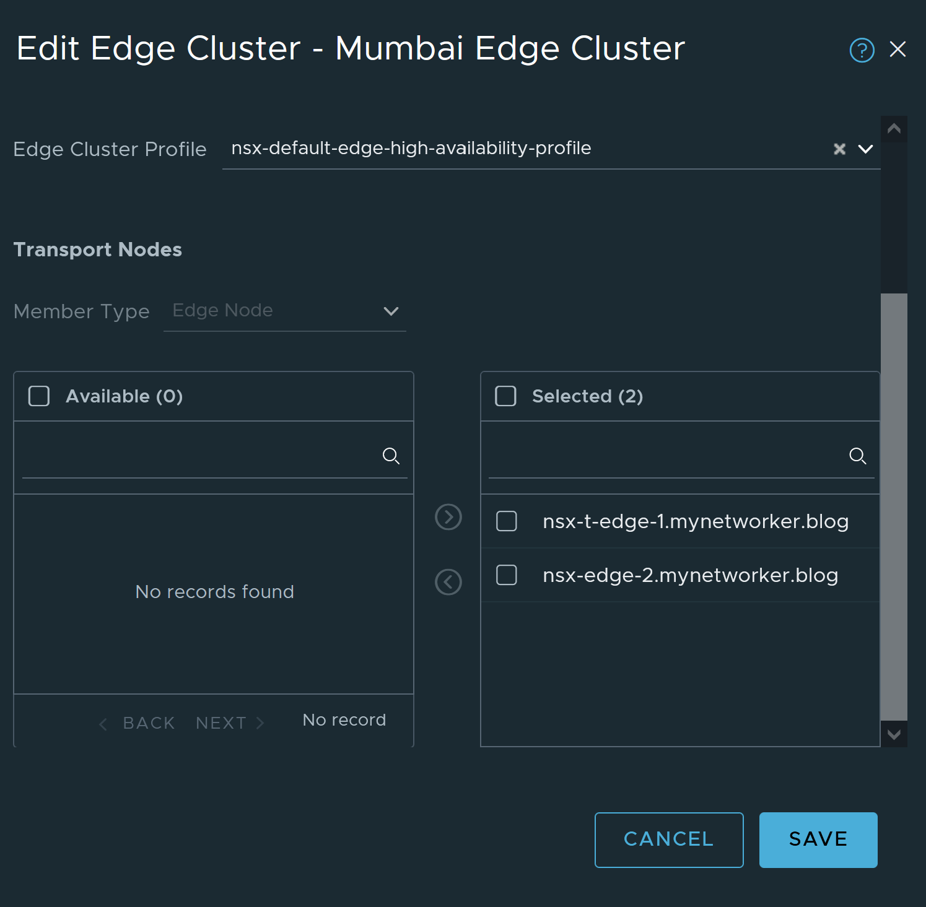The image size is (926, 907).
Task: Move nodes left with arrow icon
Action: 448,582
